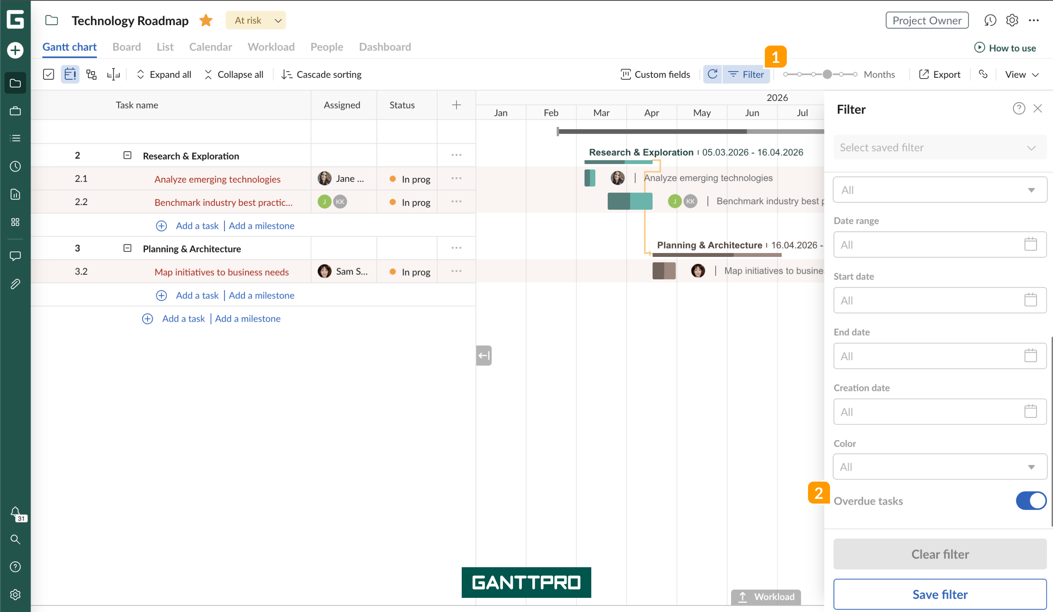1053x612 pixels.
Task: Click the refresh filter icon beside Filter
Action: click(x=713, y=74)
